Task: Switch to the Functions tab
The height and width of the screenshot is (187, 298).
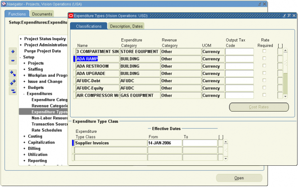Action: 17,14
